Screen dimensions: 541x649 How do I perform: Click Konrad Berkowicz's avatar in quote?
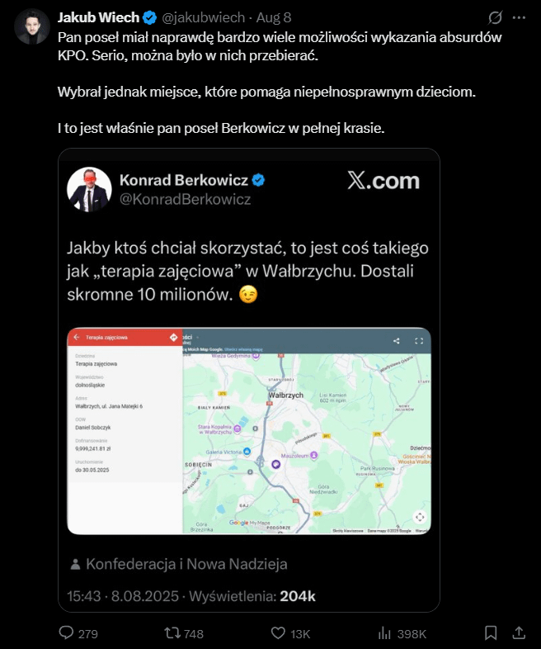89,190
